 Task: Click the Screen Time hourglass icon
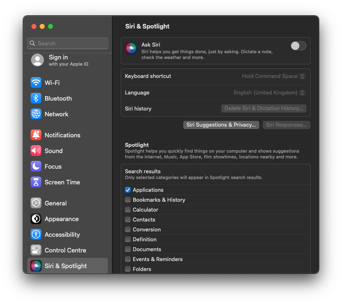coord(36,182)
